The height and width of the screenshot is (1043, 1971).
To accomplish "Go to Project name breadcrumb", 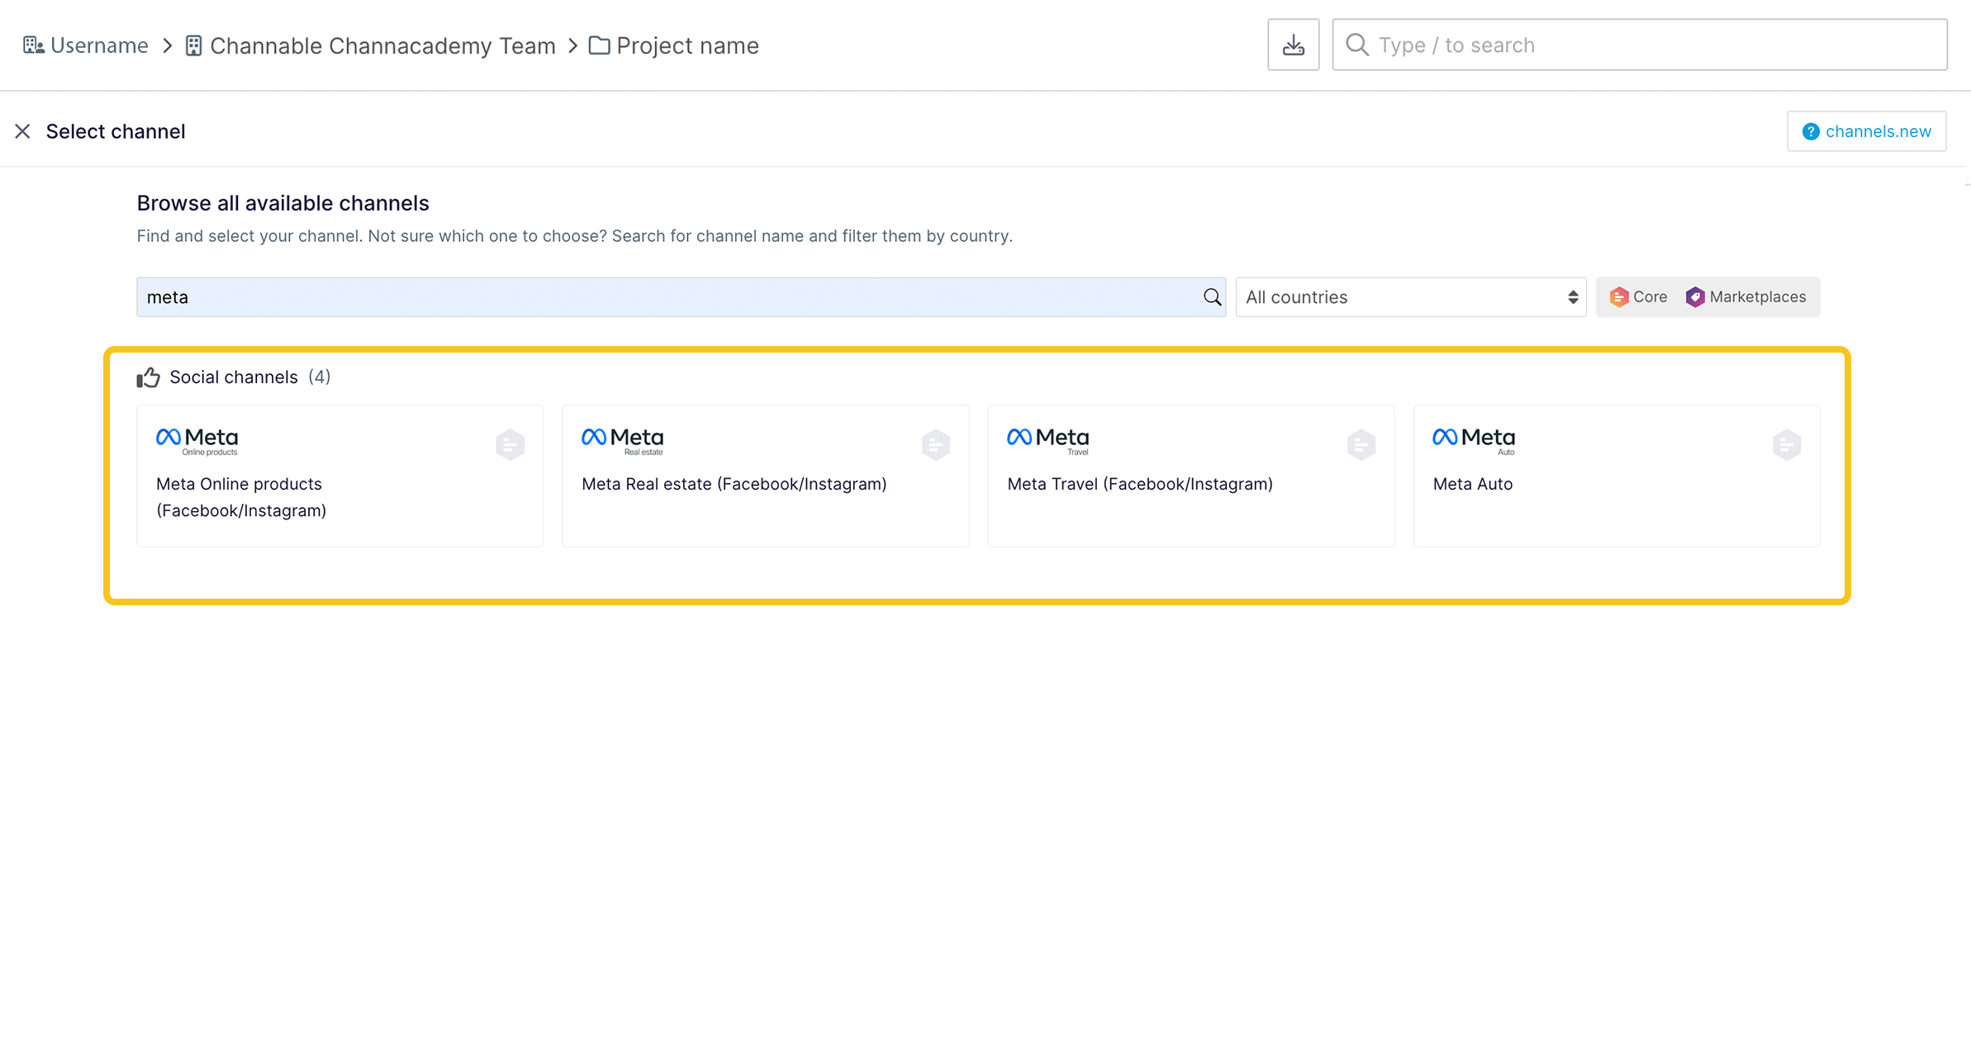I will [x=687, y=45].
